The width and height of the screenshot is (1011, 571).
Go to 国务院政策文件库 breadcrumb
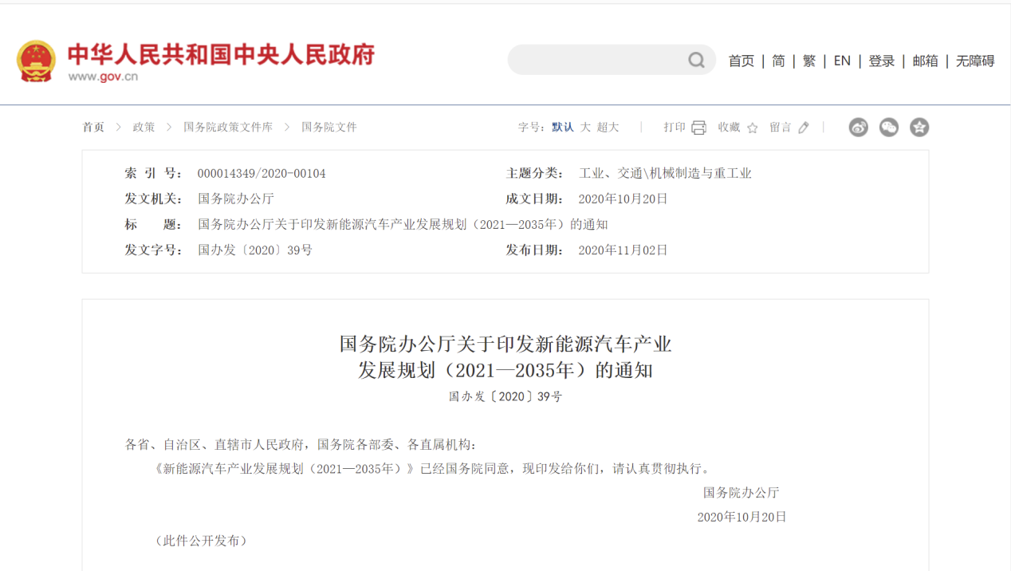pos(228,128)
